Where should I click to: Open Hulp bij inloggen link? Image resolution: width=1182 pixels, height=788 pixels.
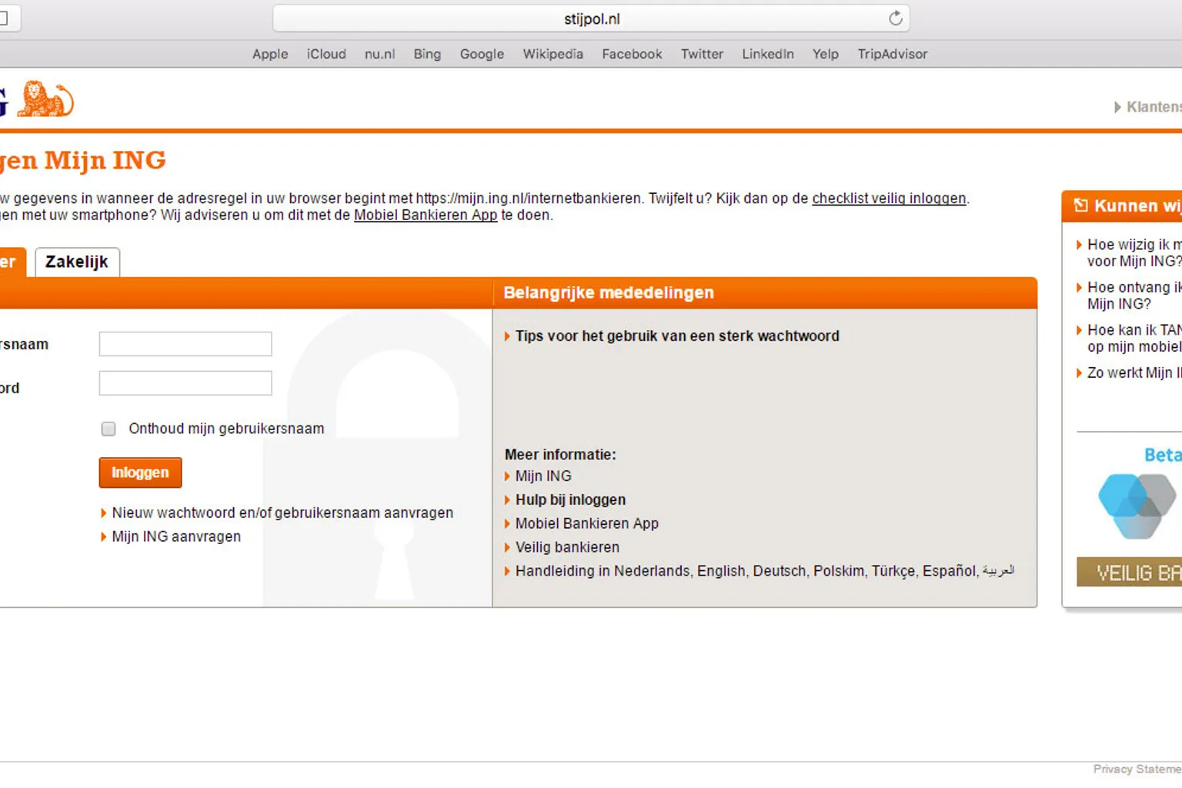tap(570, 500)
